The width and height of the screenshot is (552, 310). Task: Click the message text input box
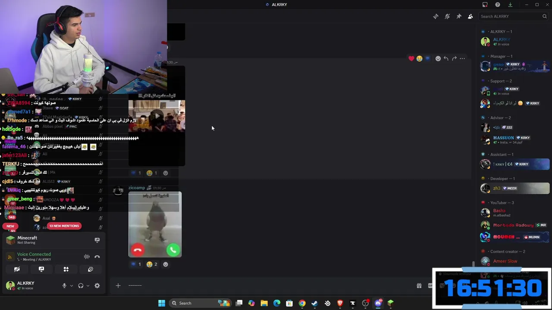267,285
